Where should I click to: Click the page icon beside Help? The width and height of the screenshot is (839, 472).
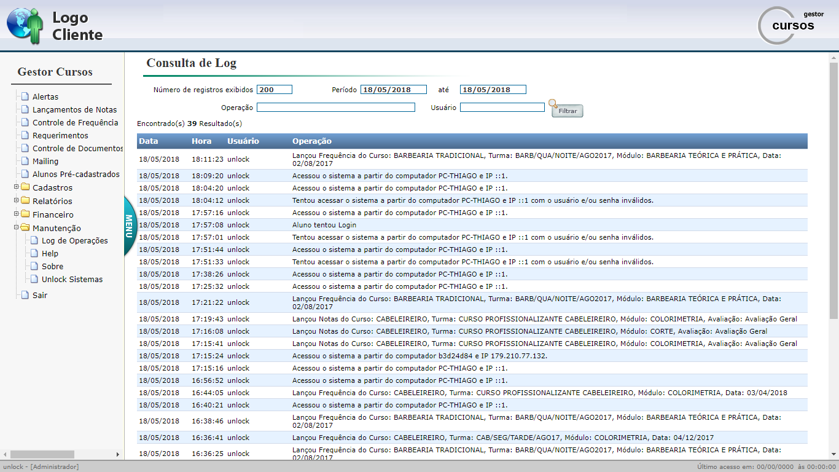point(34,253)
